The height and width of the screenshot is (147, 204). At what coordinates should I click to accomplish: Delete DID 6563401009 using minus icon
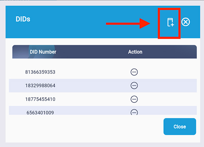click(134, 112)
